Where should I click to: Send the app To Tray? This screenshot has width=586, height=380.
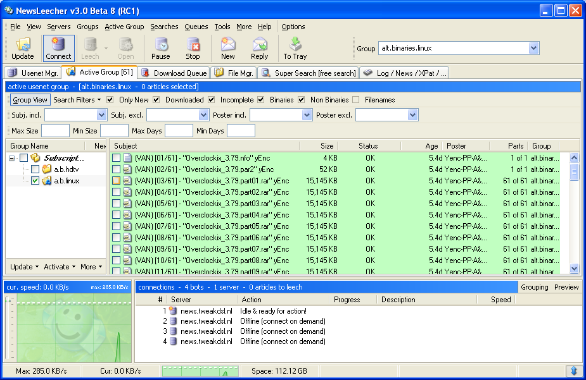pyautogui.click(x=295, y=48)
